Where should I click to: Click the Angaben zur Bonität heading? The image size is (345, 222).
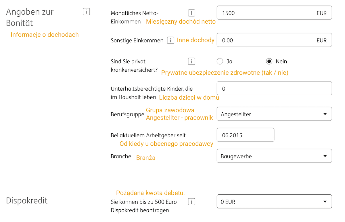point(30,17)
